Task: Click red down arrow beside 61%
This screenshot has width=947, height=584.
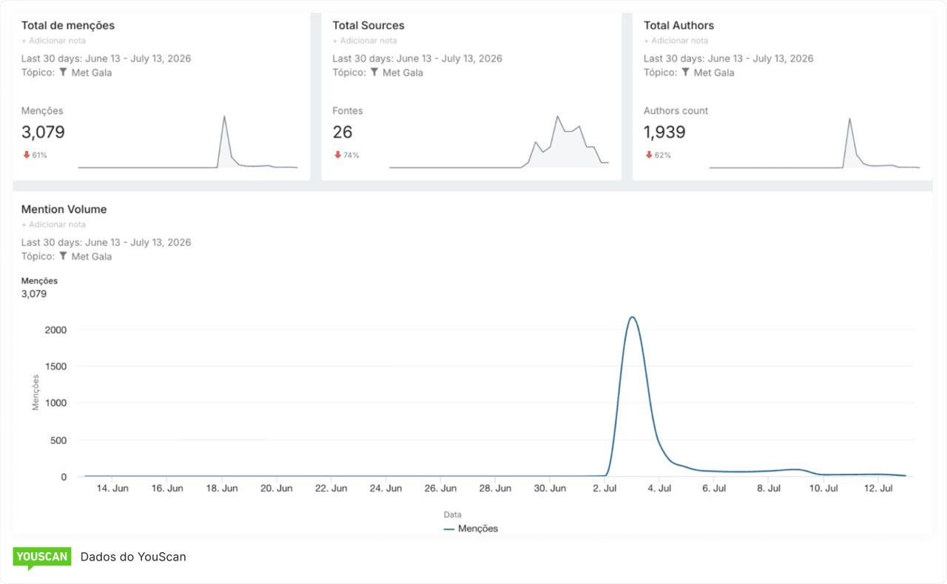Action: (x=27, y=155)
